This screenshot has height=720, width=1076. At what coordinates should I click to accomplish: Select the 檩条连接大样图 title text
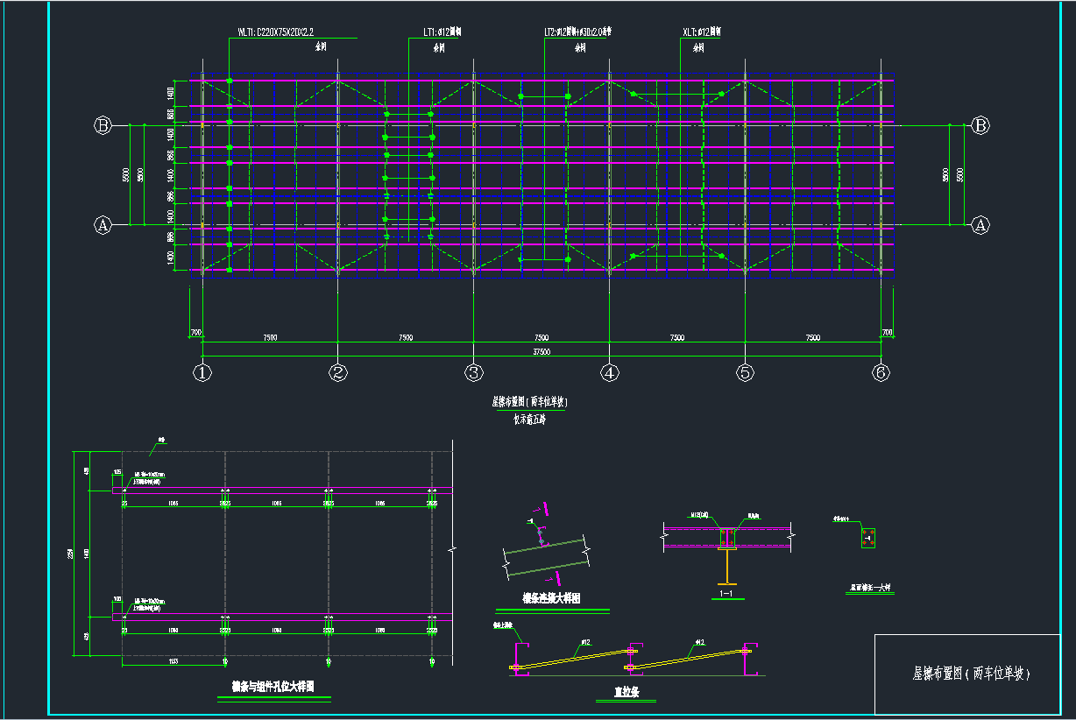(552, 599)
